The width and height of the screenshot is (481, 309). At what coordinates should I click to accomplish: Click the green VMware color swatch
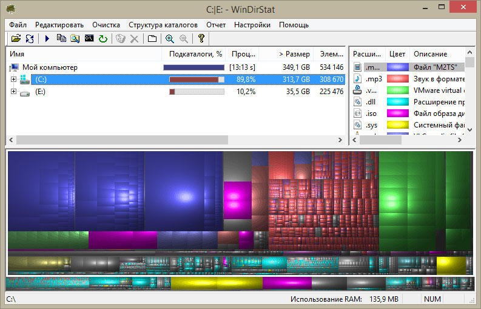(397, 90)
